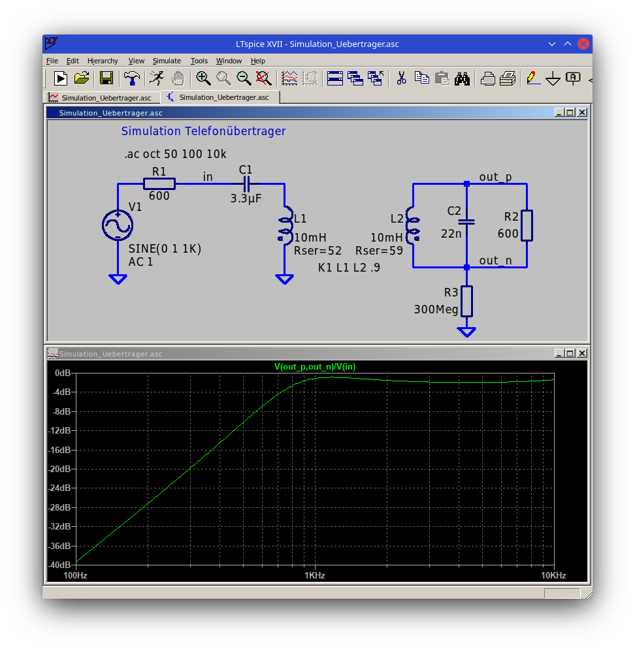Viewport: 635px width, 649px height.
Task: Select capacitor C1 symbol in schematic
Action: coord(246,183)
